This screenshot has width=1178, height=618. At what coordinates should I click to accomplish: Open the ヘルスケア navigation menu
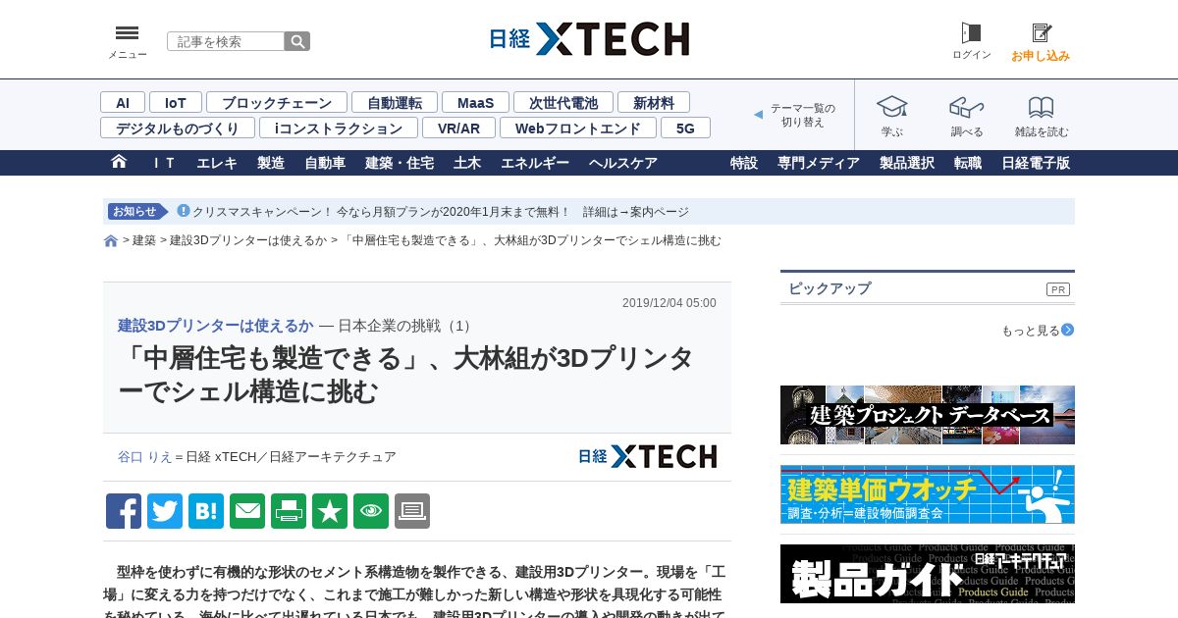coord(623,163)
